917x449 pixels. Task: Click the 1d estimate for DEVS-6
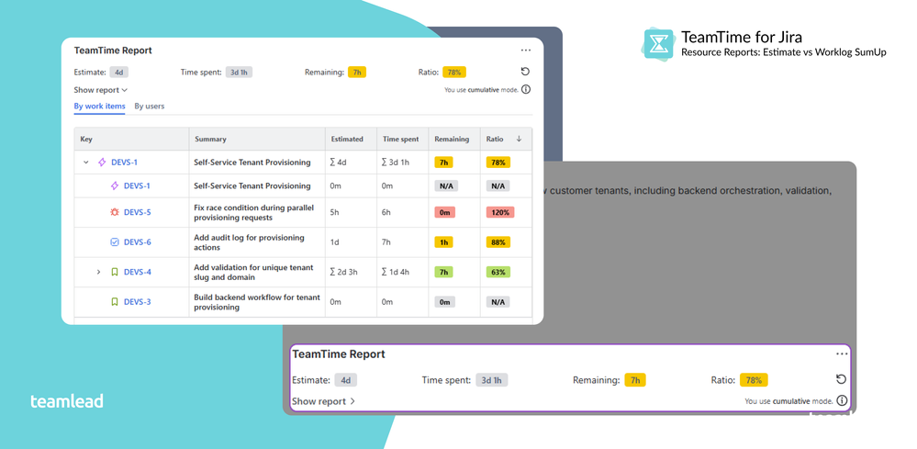point(334,242)
